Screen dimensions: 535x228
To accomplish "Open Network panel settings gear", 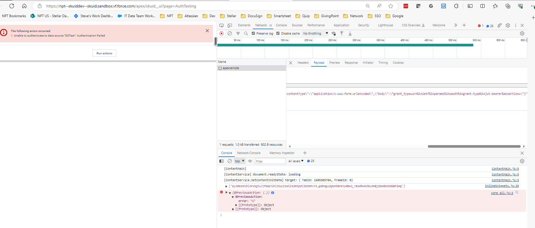I will pyautogui.click(x=522, y=33).
